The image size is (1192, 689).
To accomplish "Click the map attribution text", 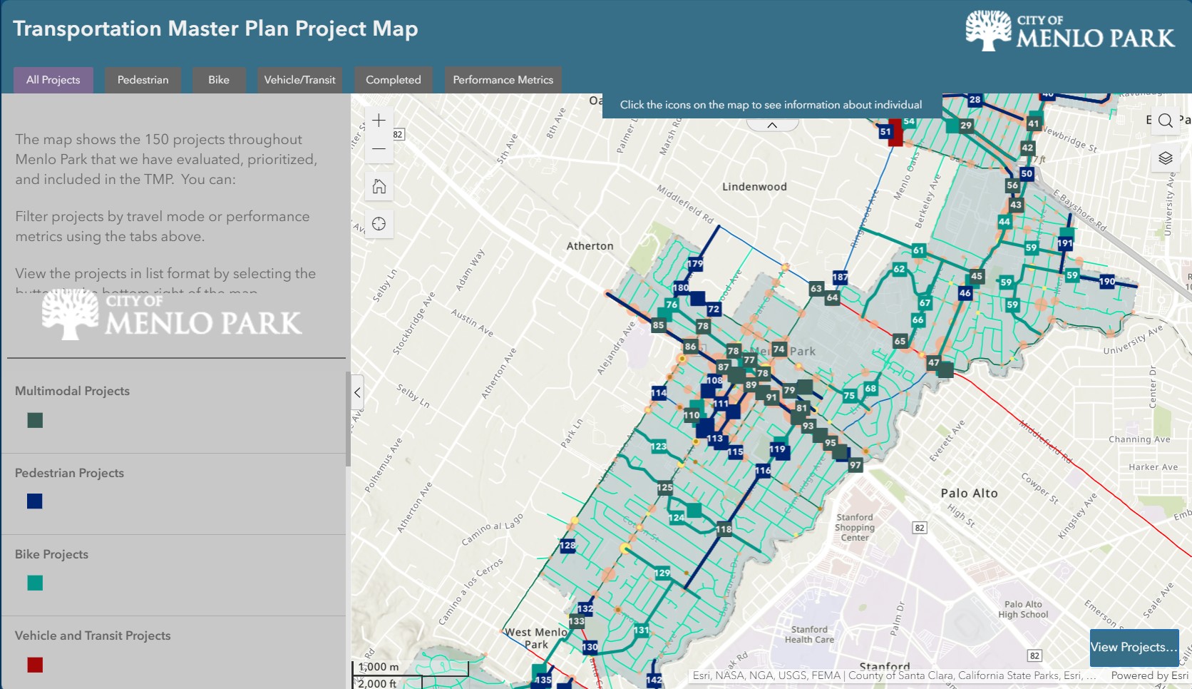I will tap(894, 675).
